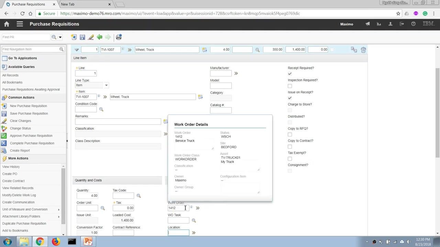440x247 pixels.
Task: Open long description icon next to Item description
Action: click(200, 97)
